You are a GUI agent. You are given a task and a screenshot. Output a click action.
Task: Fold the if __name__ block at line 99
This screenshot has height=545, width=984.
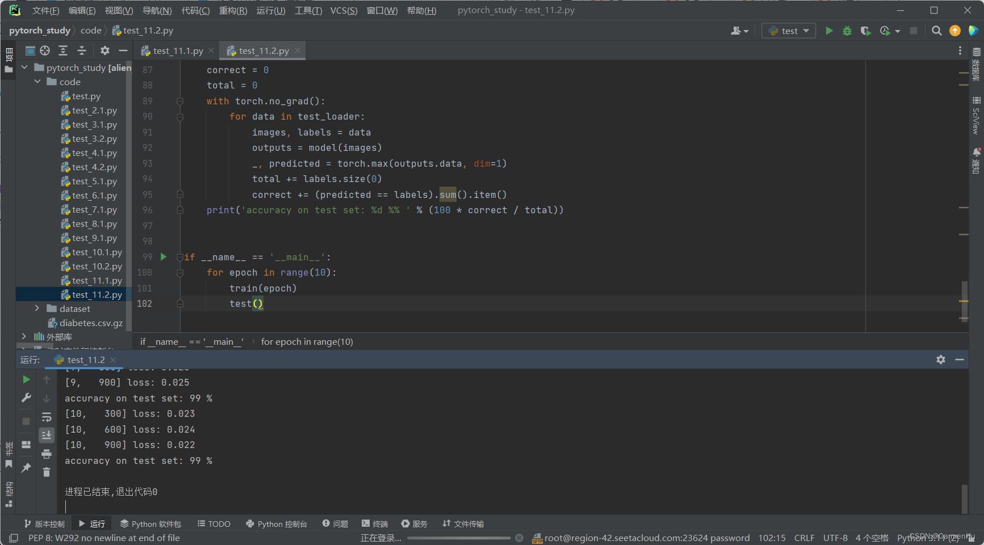tap(180, 257)
